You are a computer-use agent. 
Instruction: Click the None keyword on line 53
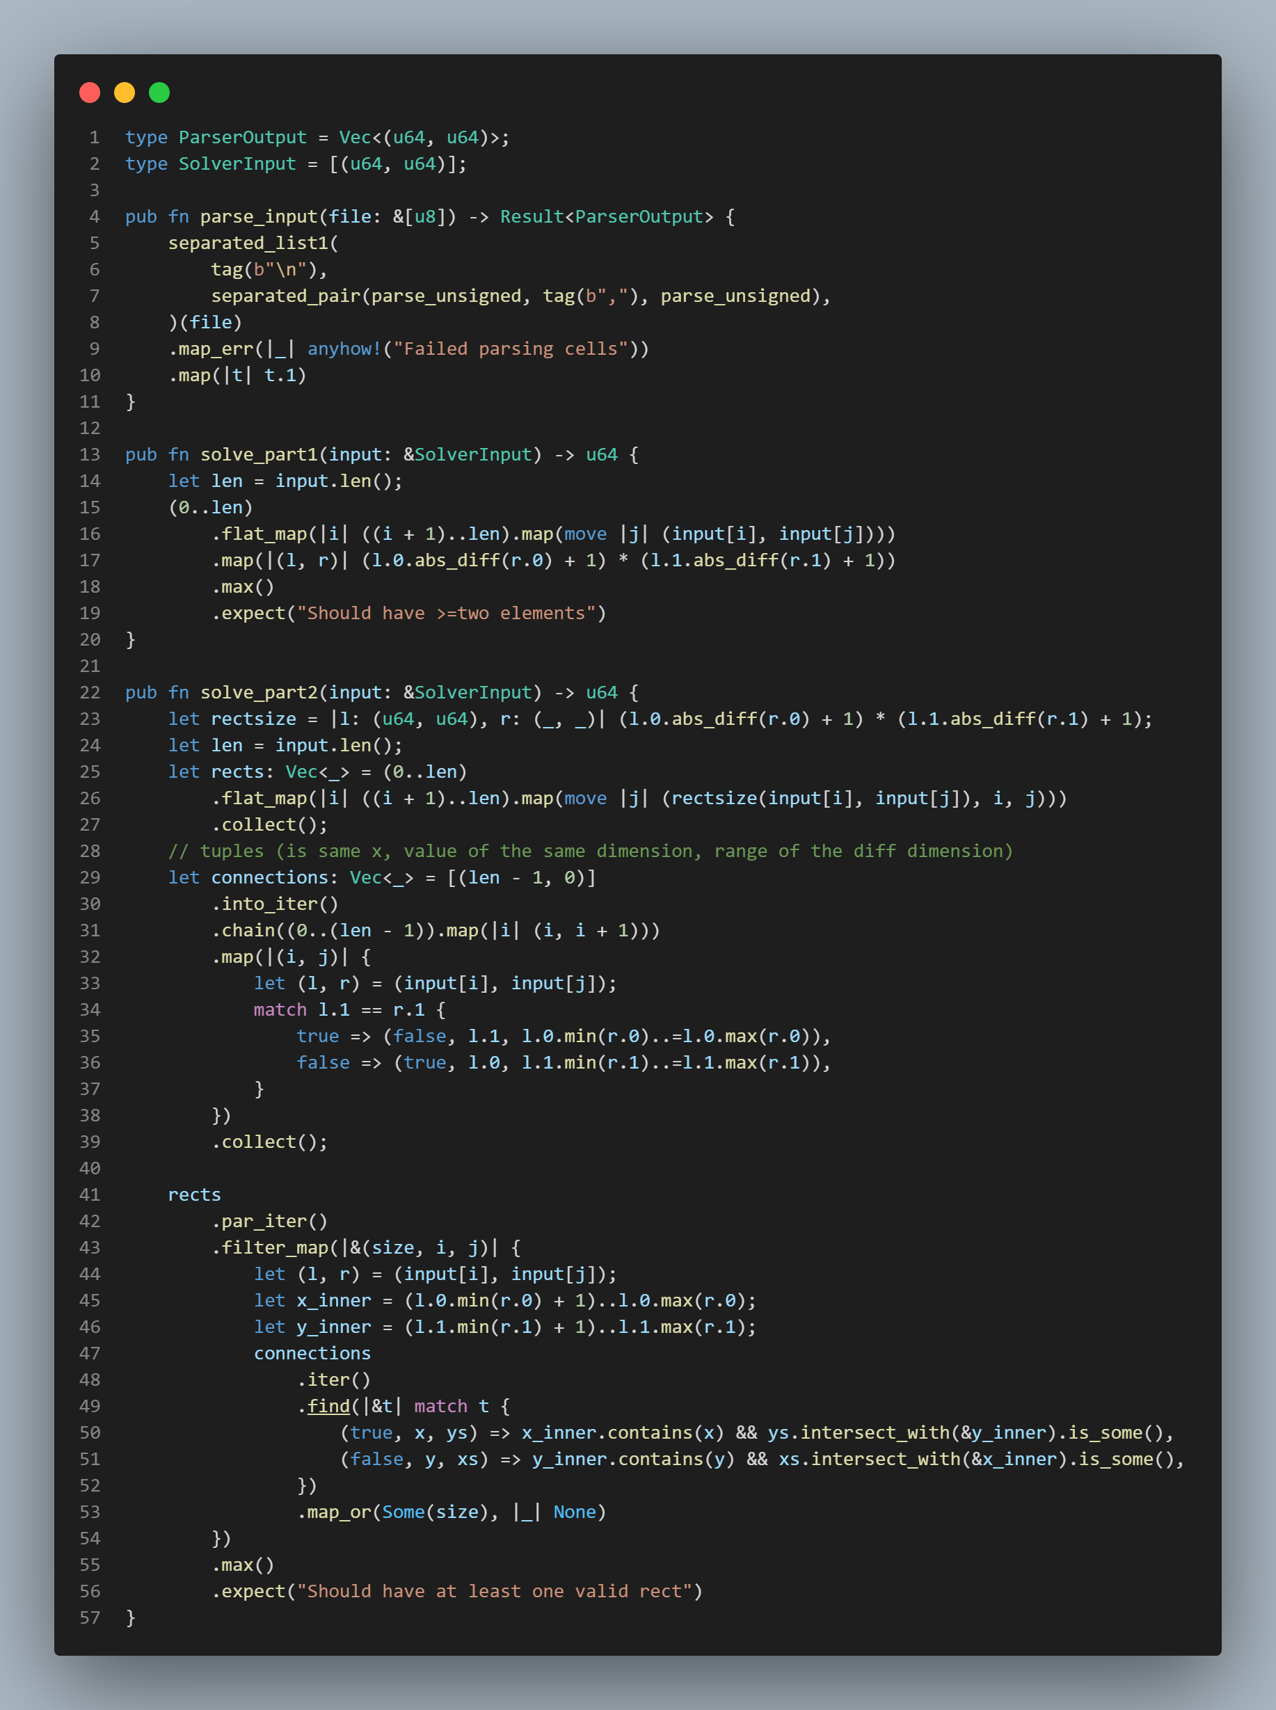[x=575, y=1512]
